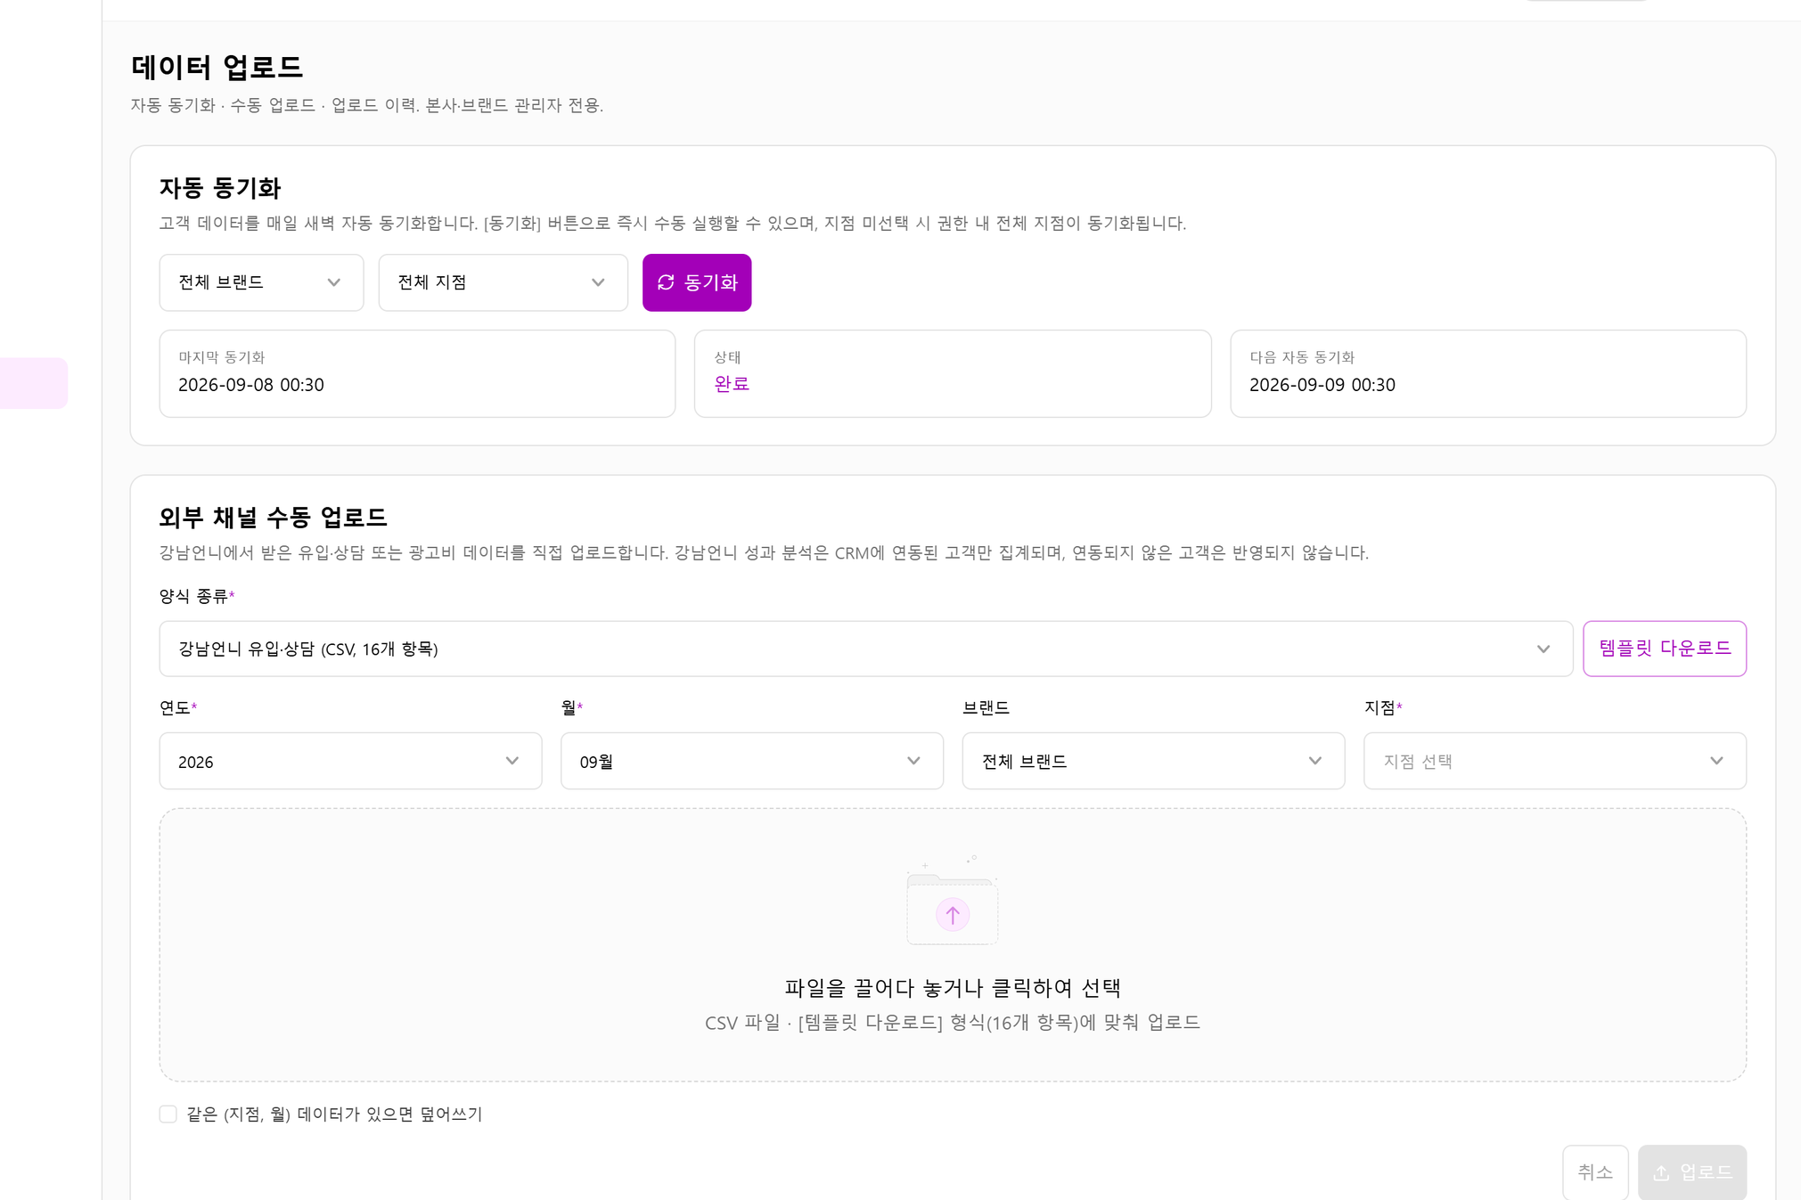Open the 전체 브랜드 dropdown in 자동 동기화
This screenshot has height=1200, width=1801.
coord(261,282)
